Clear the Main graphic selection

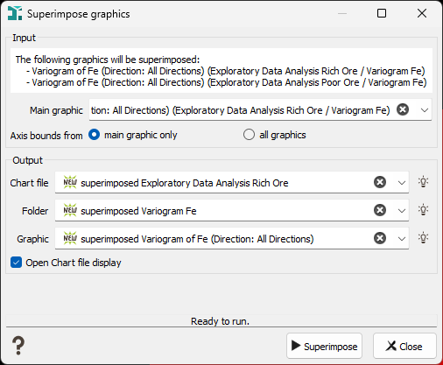click(x=403, y=109)
